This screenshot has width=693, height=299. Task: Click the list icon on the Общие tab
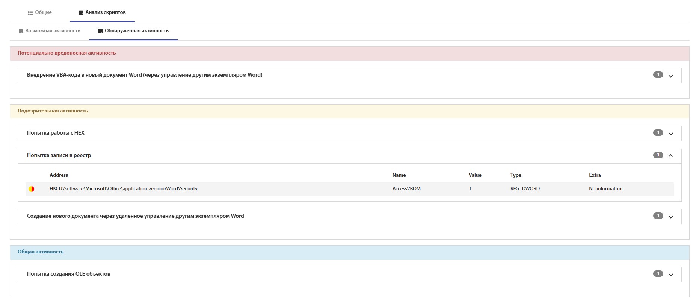coord(30,12)
